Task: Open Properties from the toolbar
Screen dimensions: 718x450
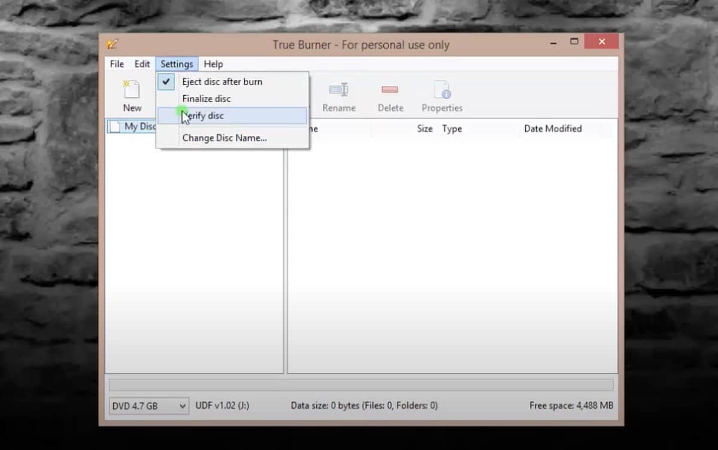Action: [x=442, y=96]
